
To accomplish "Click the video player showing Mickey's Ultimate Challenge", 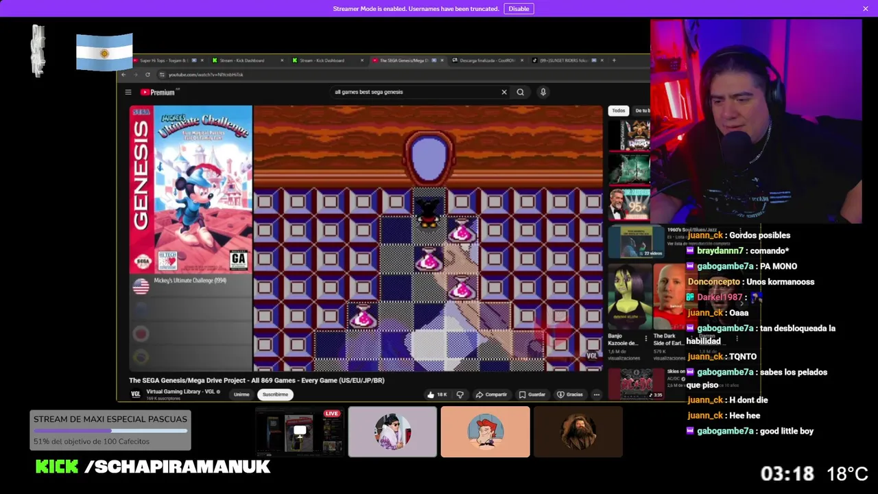I will pyautogui.click(x=427, y=238).
